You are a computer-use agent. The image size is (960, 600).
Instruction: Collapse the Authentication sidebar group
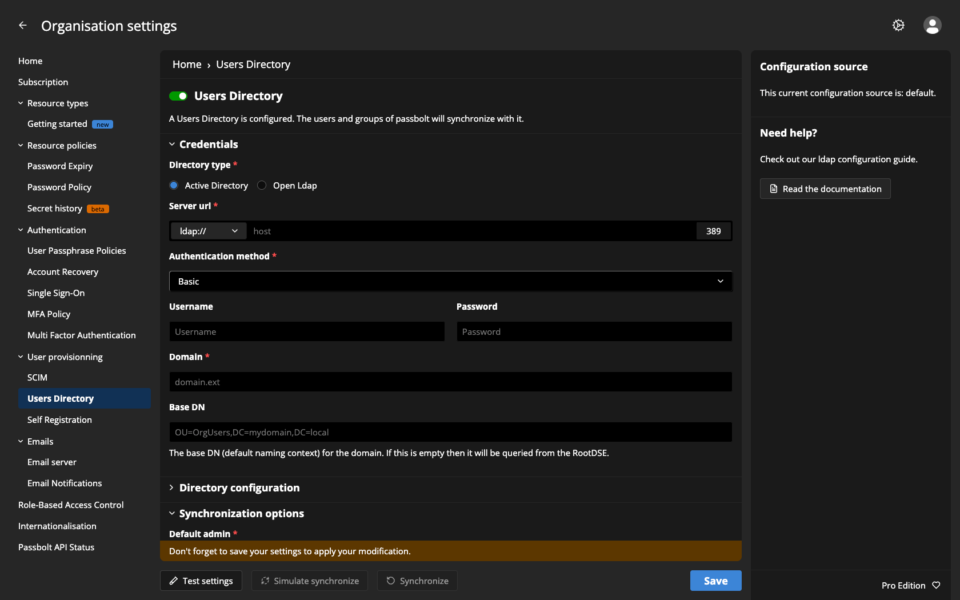tap(21, 230)
